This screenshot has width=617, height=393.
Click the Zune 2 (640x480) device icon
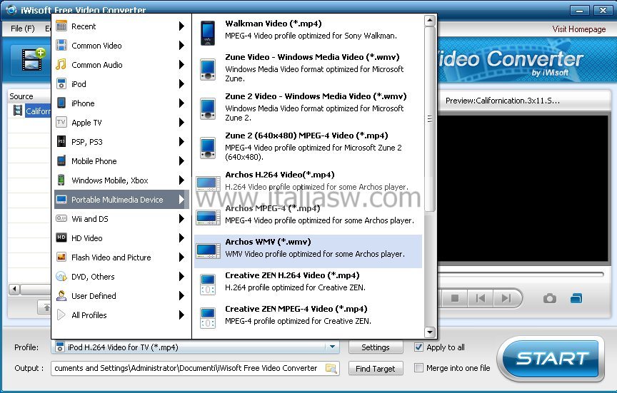[208, 148]
